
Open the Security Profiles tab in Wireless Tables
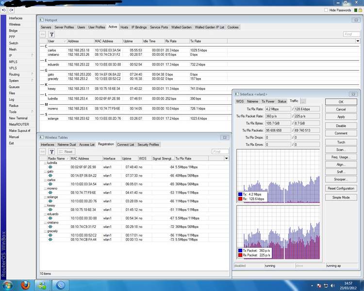(148, 145)
